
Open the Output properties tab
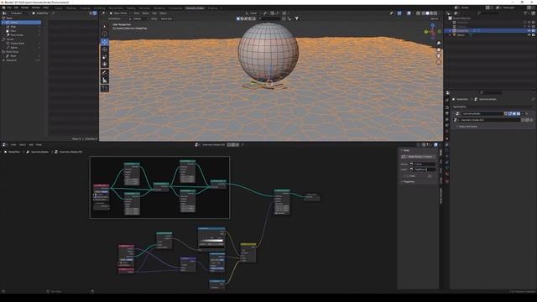tap(447, 113)
